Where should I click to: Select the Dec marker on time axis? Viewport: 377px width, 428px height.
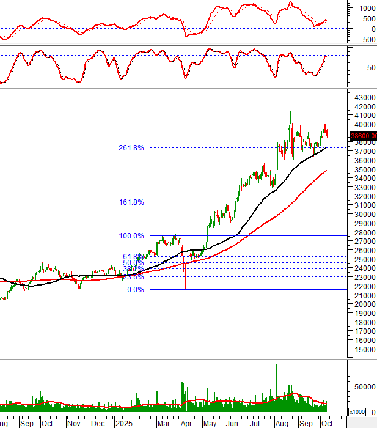(98, 422)
